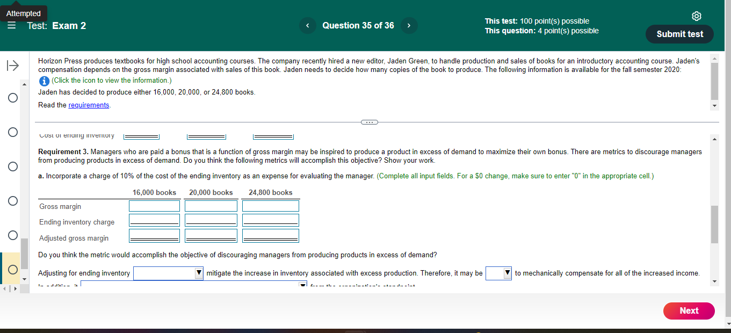The width and height of the screenshot is (731, 333).
Task: Open the settings gear icon
Action: click(697, 16)
